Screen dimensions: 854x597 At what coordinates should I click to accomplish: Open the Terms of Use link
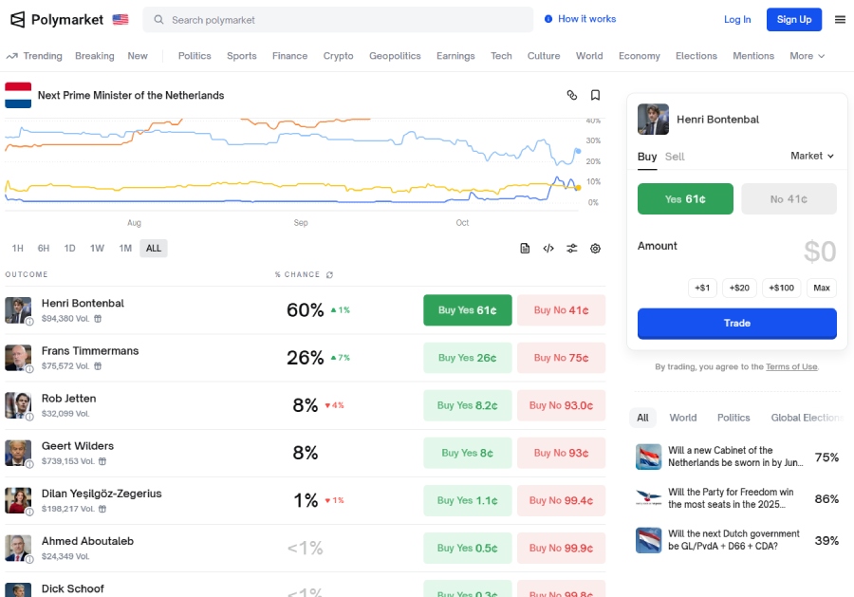790,367
